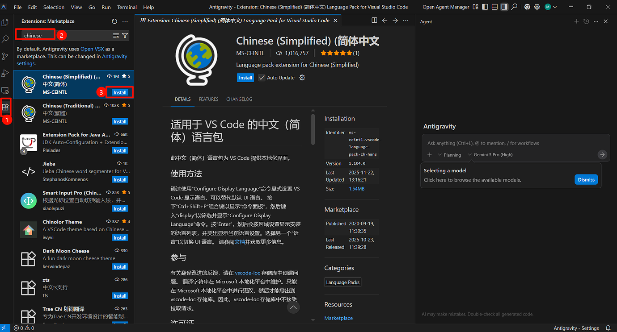Navigate forward in the editor
The width and height of the screenshot is (617, 332).
(395, 21)
